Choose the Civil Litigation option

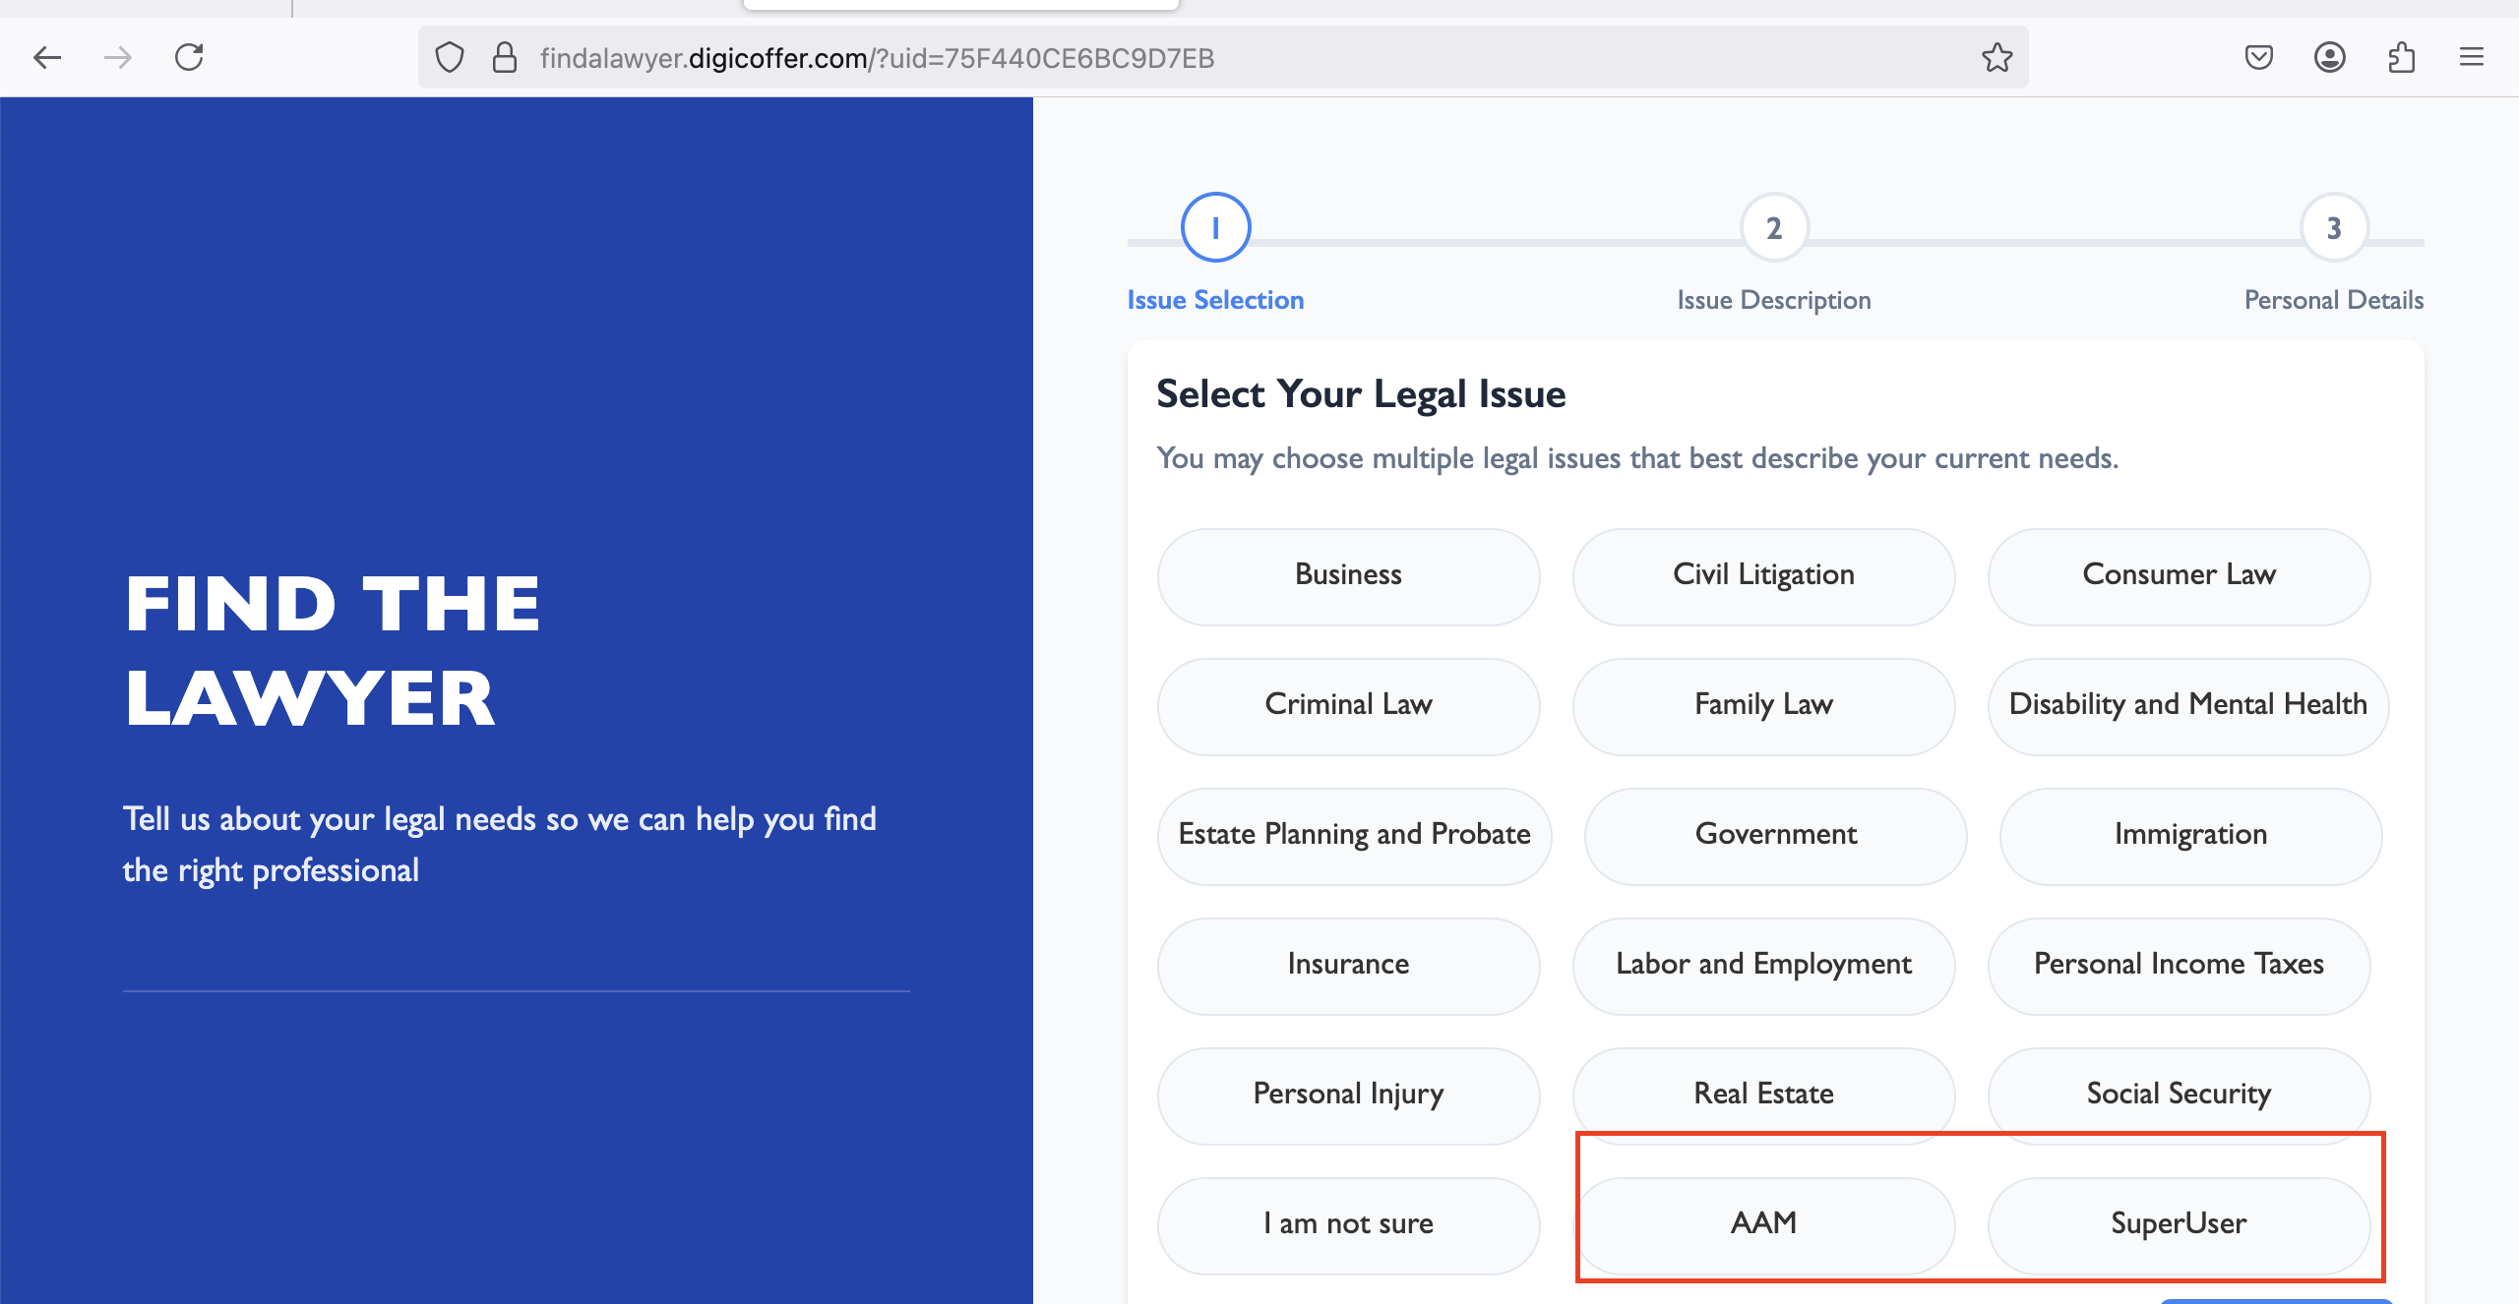[x=1763, y=576]
